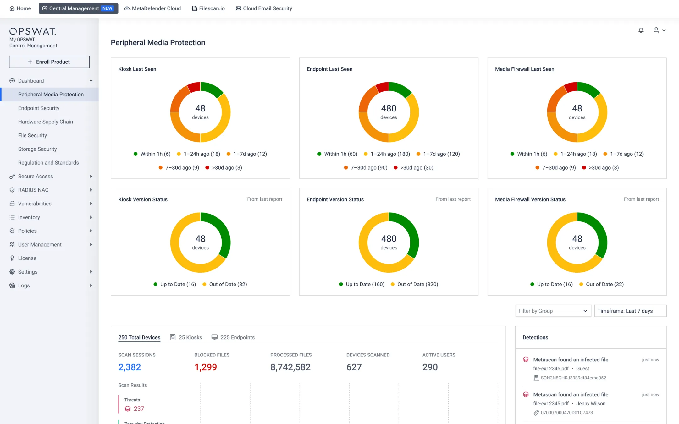Toggle >30d ago legend in Media Firewall Last Seen
Image resolution: width=679 pixels, height=424 pixels.
[x=600, y=168]
